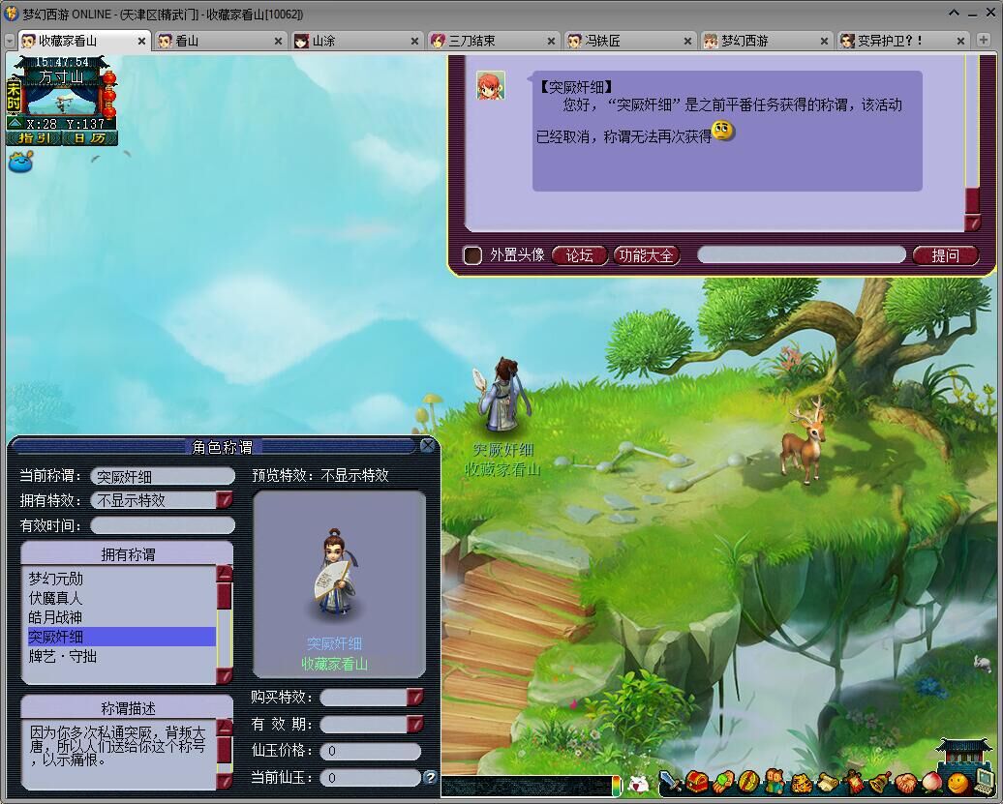Open the 购买特效 dropdown
The width and height of the screenshot is (1003, 804).
(x=414, y=697)
